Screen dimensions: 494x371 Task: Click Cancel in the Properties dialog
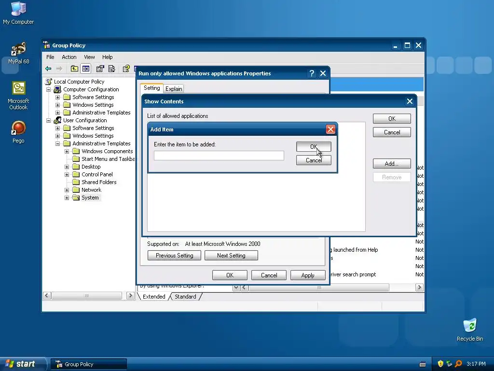tap(269, 275)
